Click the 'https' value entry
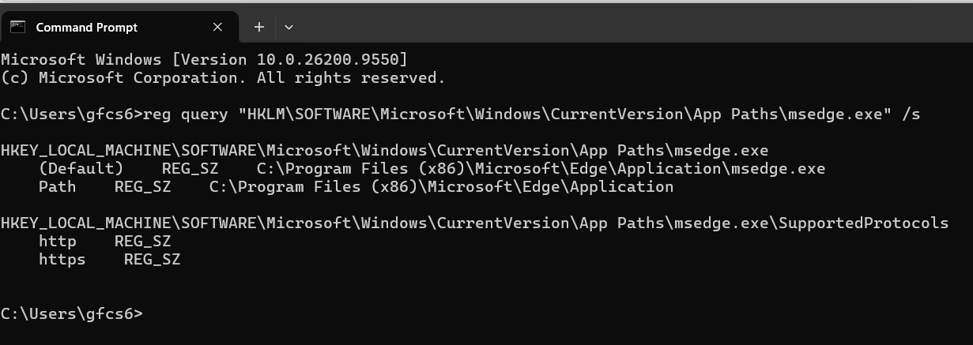 coord(62,260)
